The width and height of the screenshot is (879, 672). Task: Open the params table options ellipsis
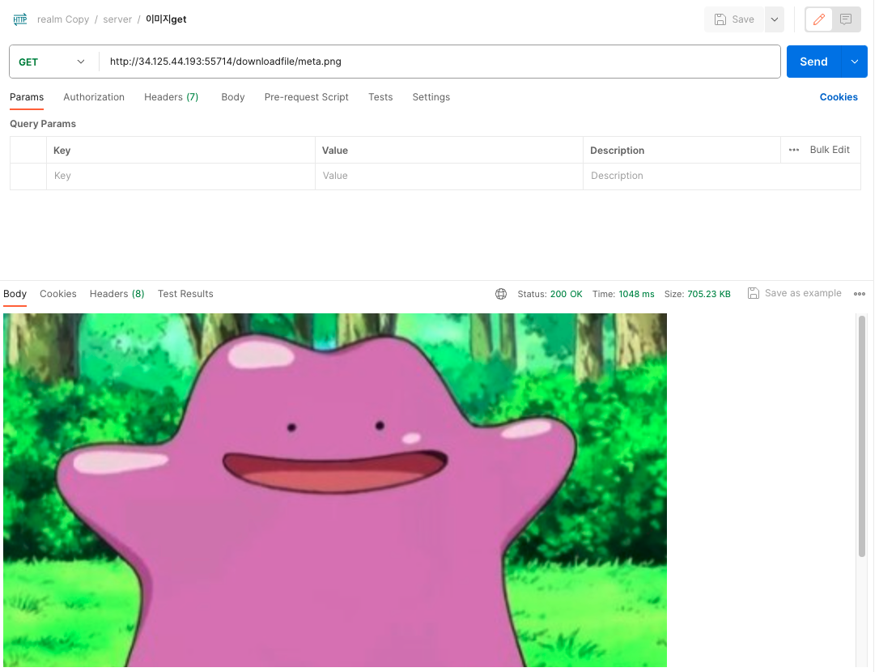[x=794, y=150]
